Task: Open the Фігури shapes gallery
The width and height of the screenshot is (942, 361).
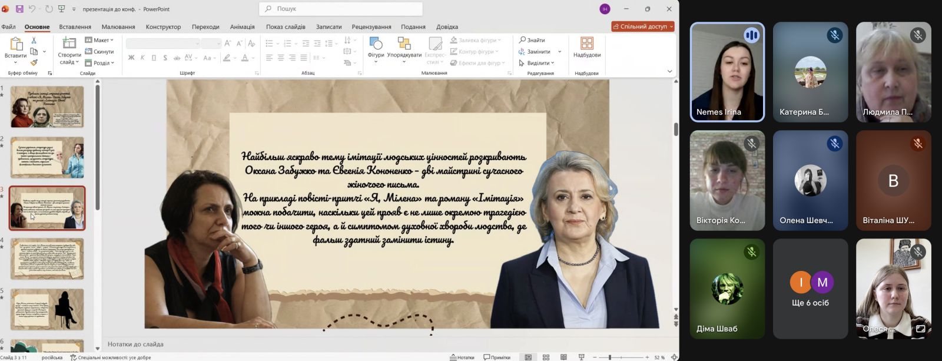Action: tap(376, 47)
